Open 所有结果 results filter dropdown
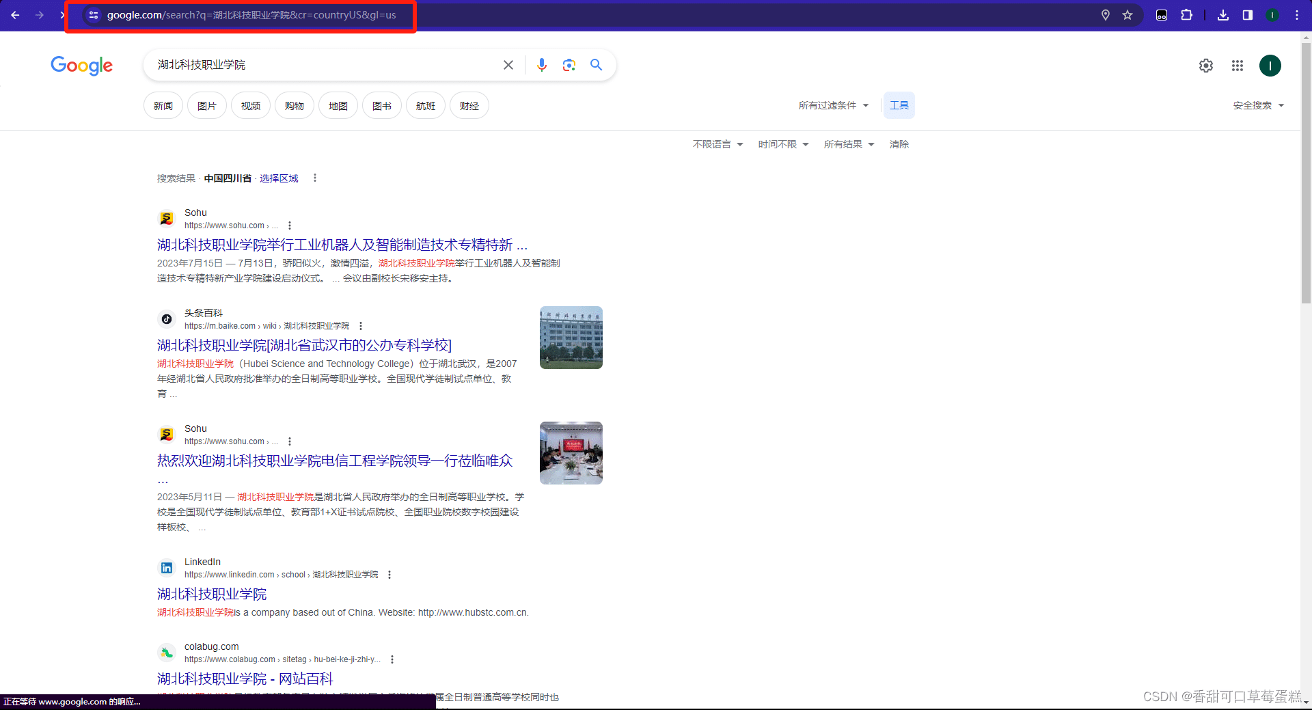 pos(849,144)
